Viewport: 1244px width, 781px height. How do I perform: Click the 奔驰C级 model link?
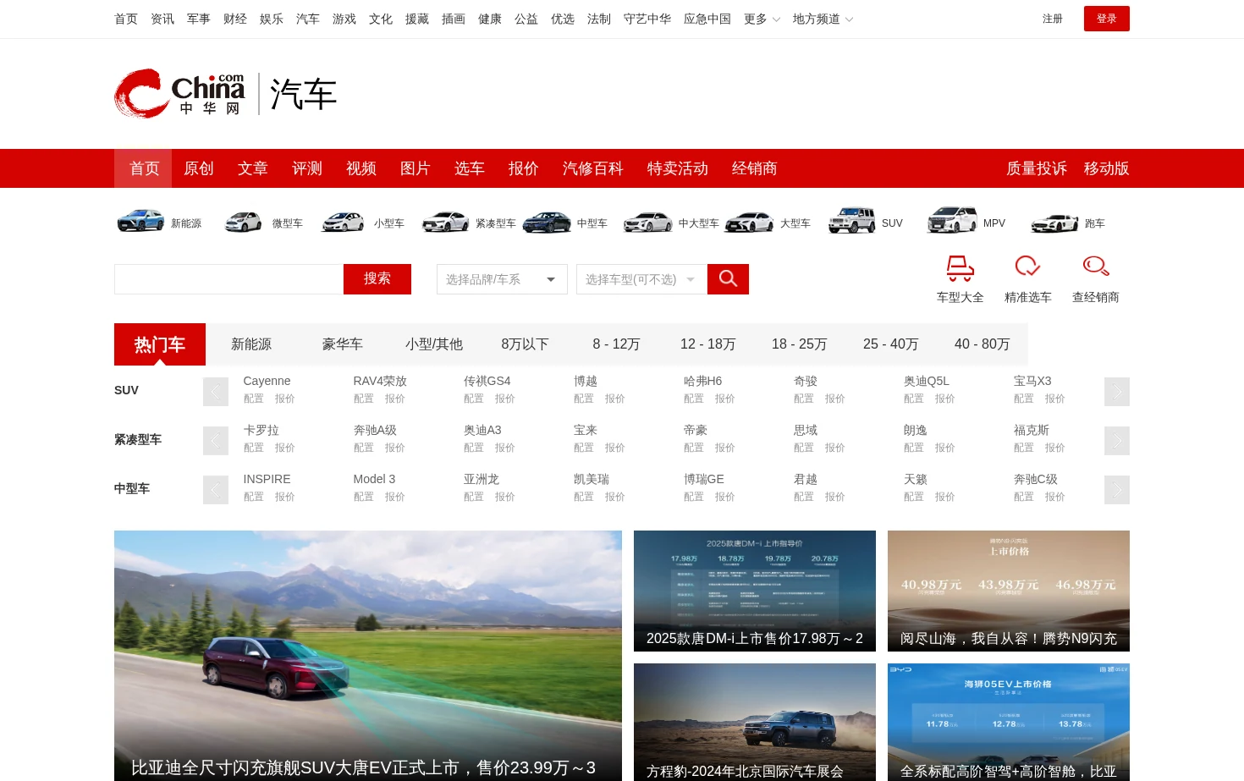[1036, 479]
